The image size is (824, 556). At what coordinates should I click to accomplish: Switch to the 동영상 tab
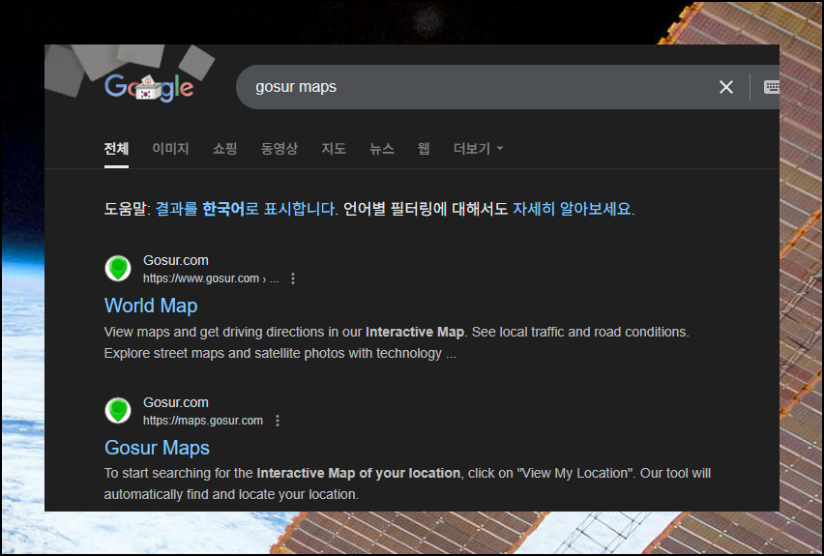(x=280, y=149)
